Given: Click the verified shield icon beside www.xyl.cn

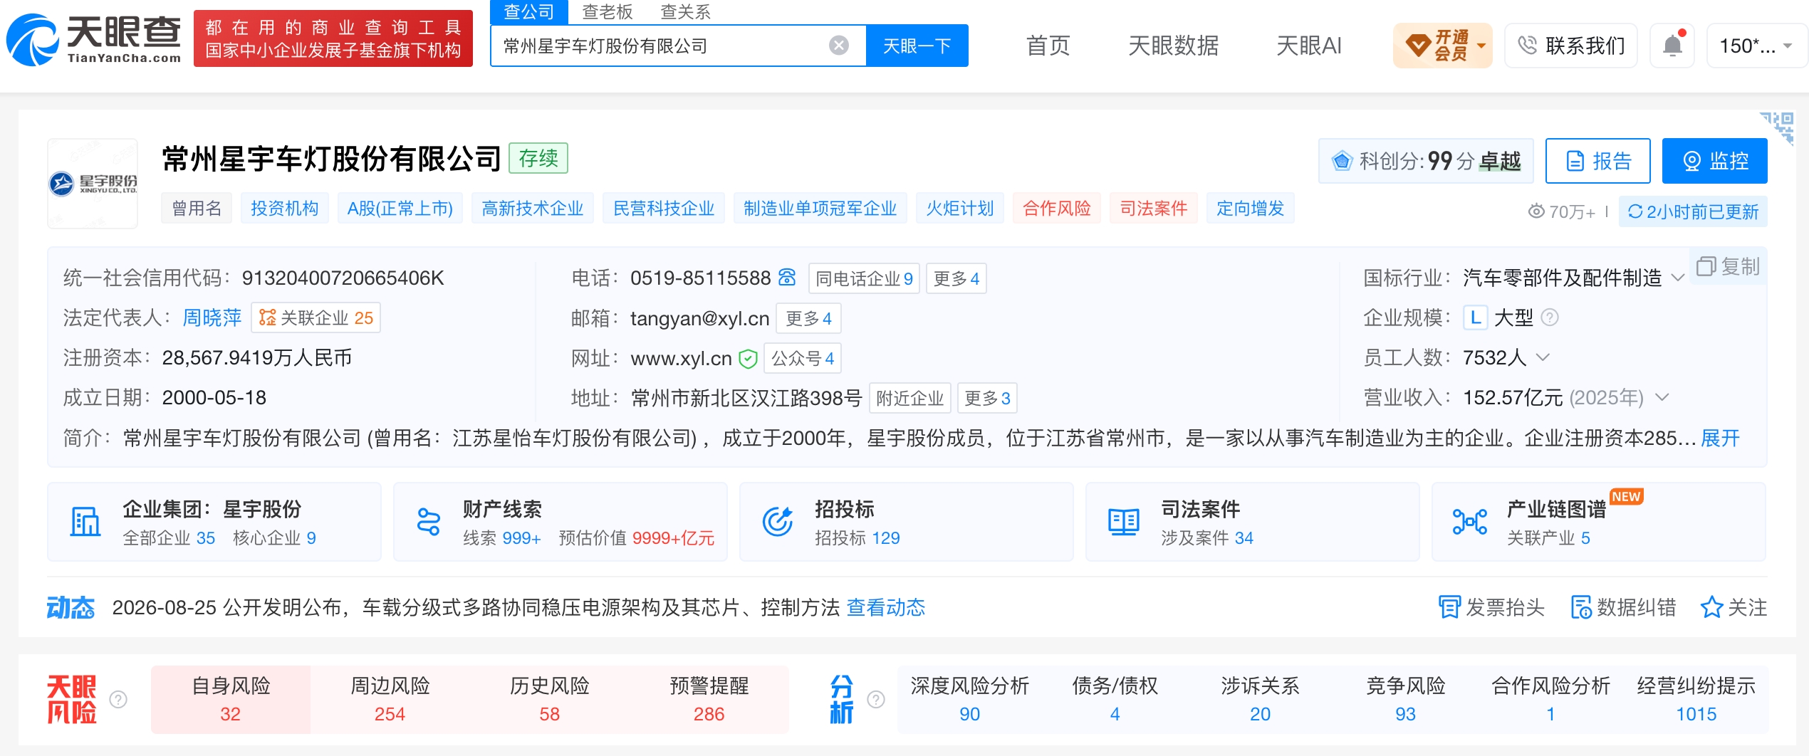Looking at the screenshot, I should tap(748, 358).
